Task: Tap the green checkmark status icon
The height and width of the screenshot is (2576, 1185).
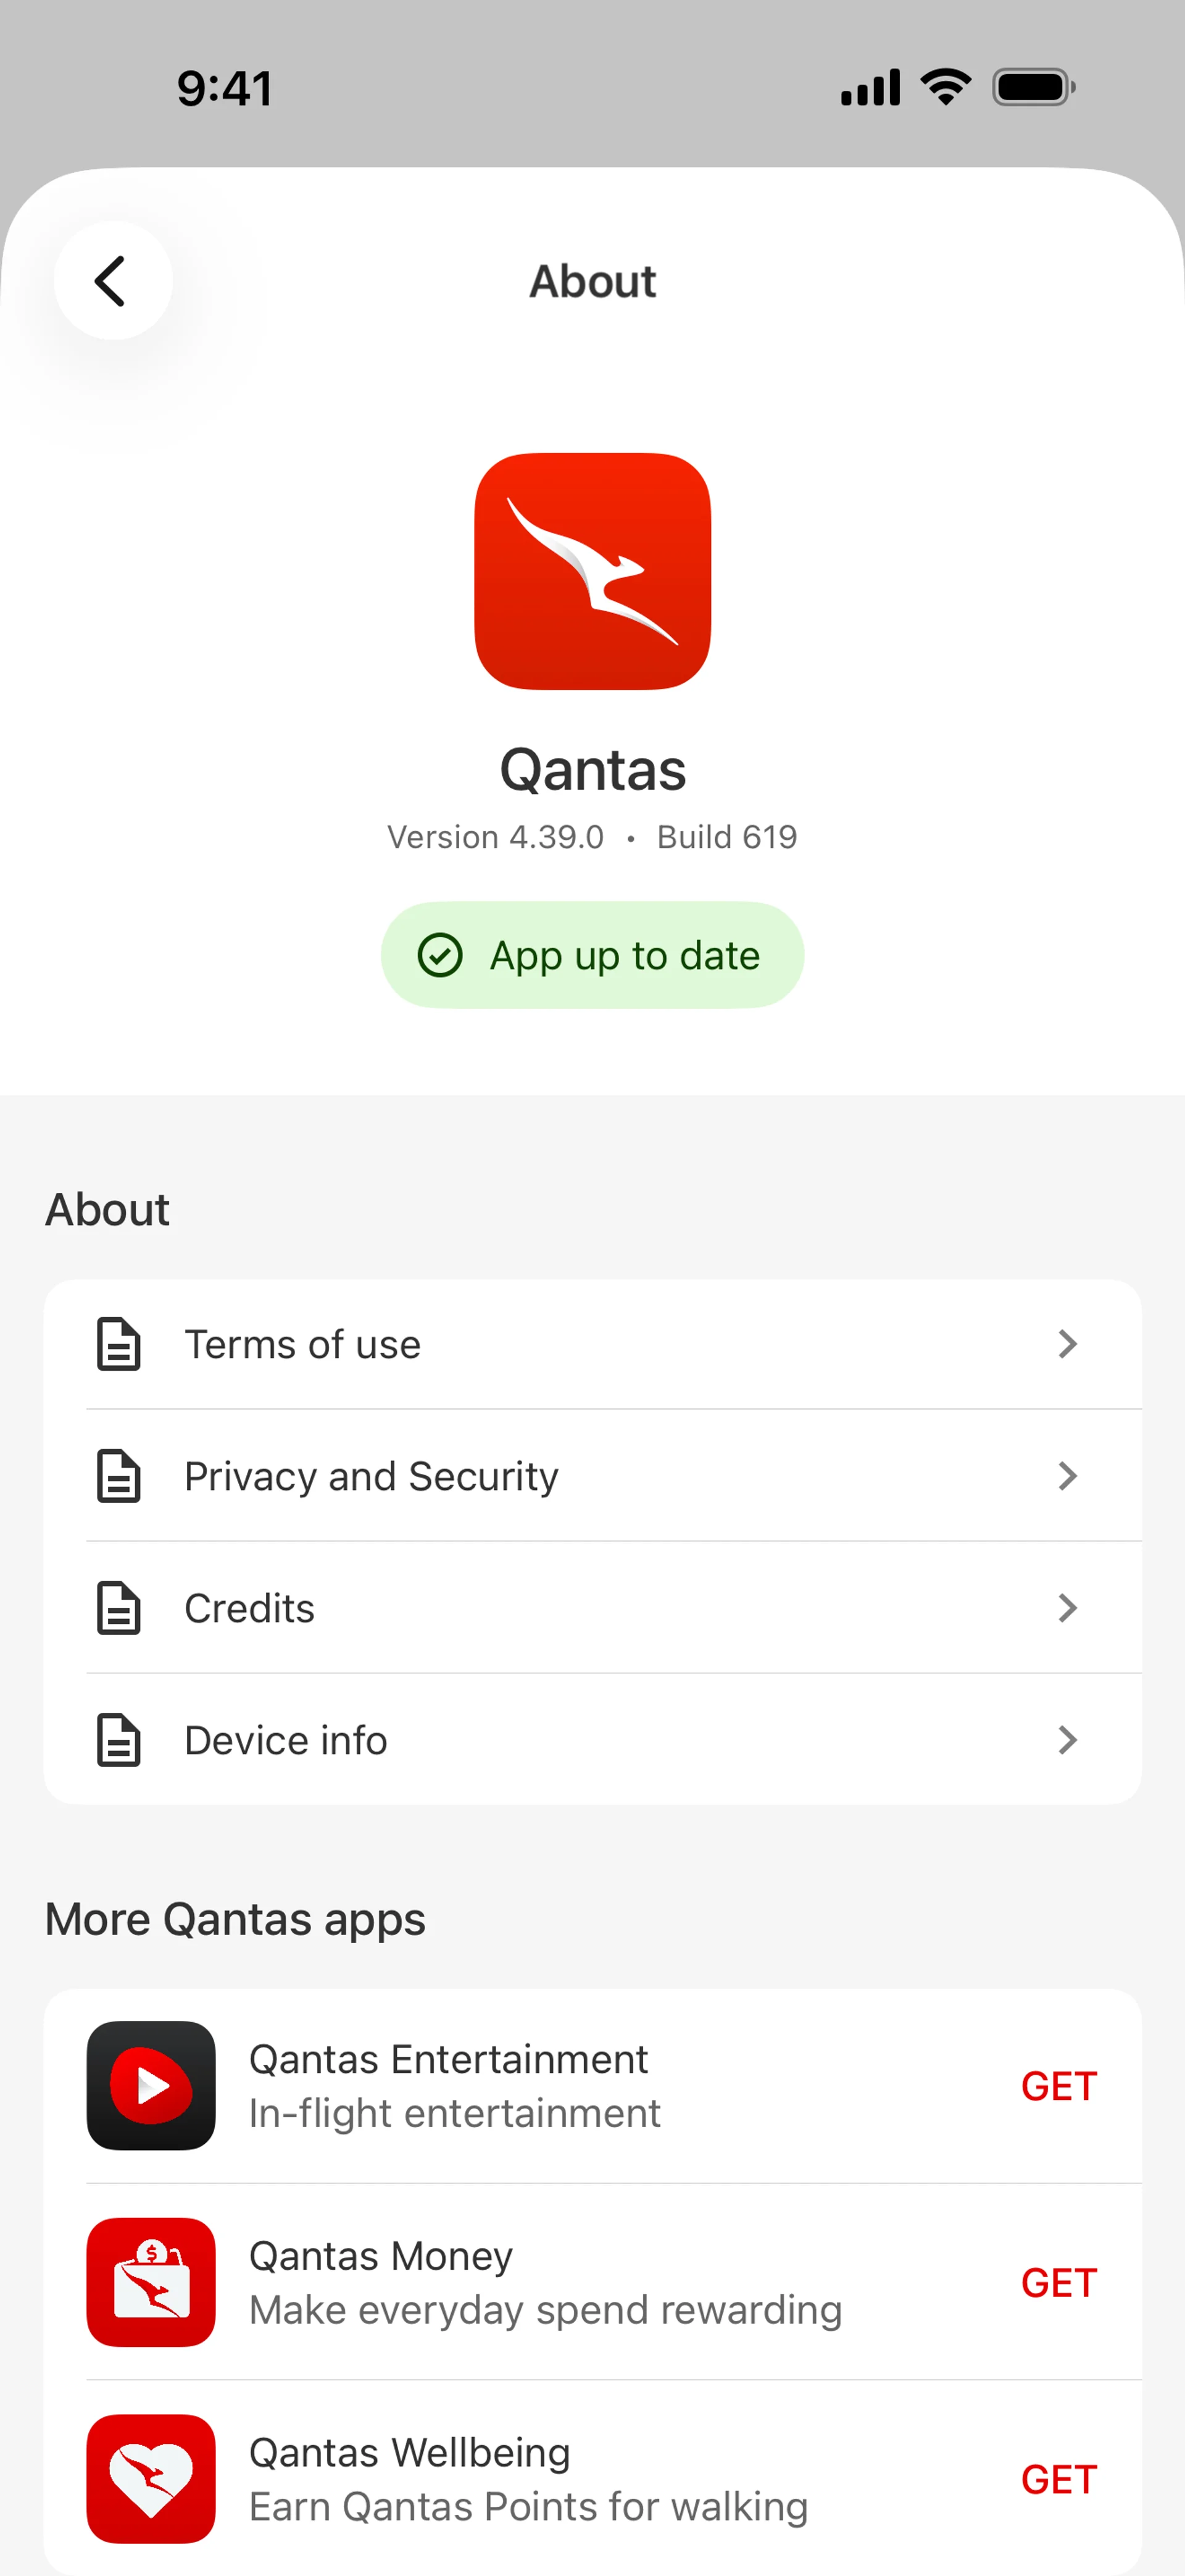Action: (x=439, y=955)
